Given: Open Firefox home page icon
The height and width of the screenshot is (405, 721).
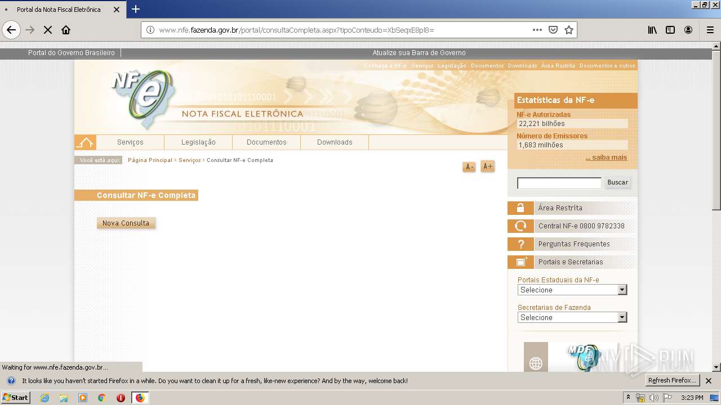Looking at the screenshot, I should (66, 30).
